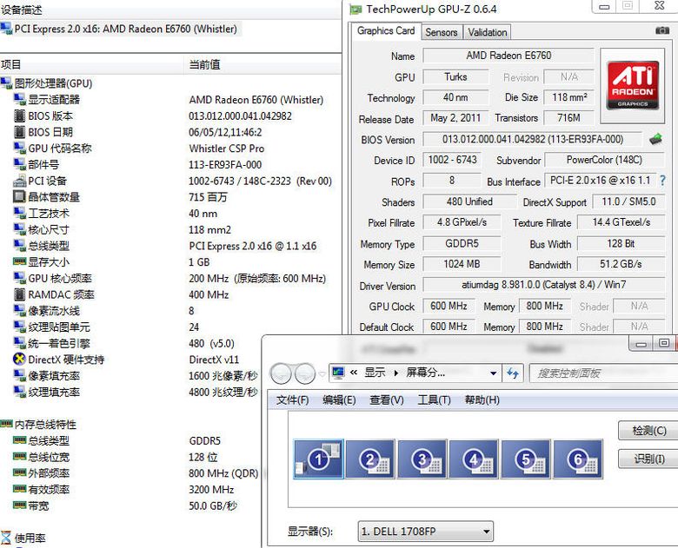
Task: Click the value 50.0 GB/秒
Action: (x=213, y=505)
